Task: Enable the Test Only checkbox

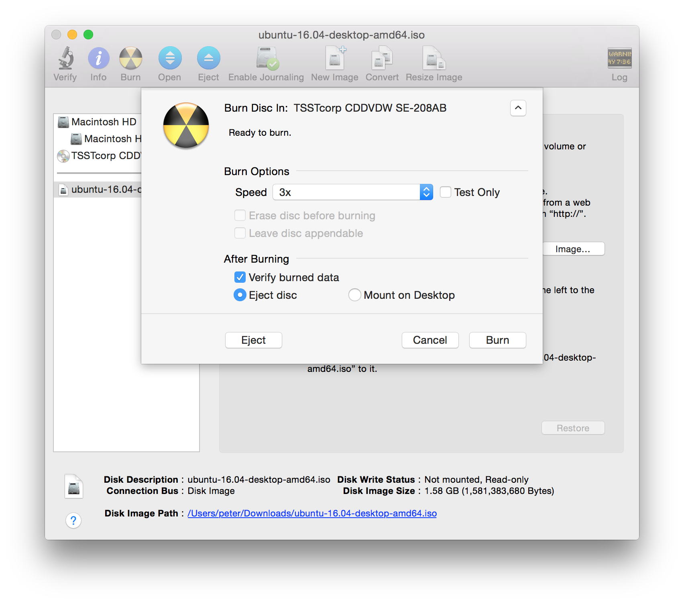Action: point(446,192)
